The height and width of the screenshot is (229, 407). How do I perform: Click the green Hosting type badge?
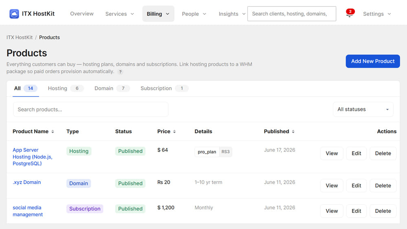click(79, 151)
